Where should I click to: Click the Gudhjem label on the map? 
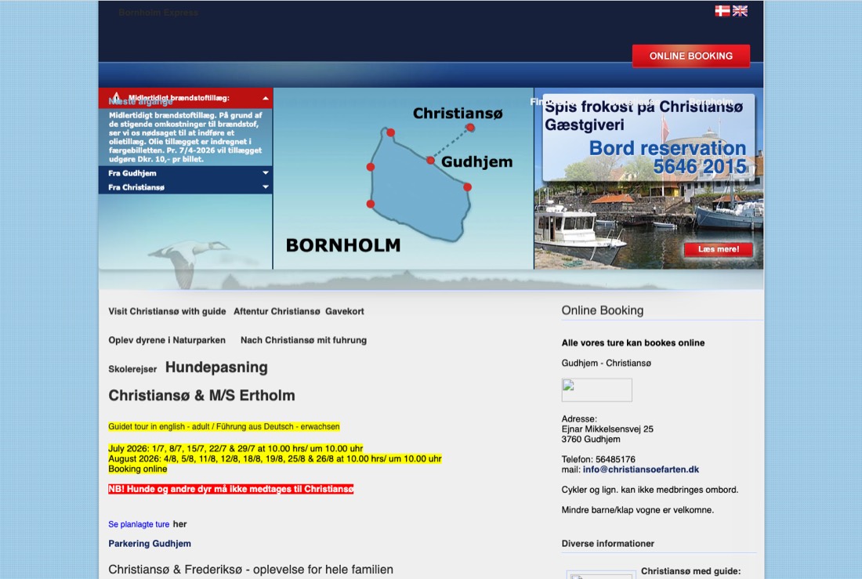point(476,161)
